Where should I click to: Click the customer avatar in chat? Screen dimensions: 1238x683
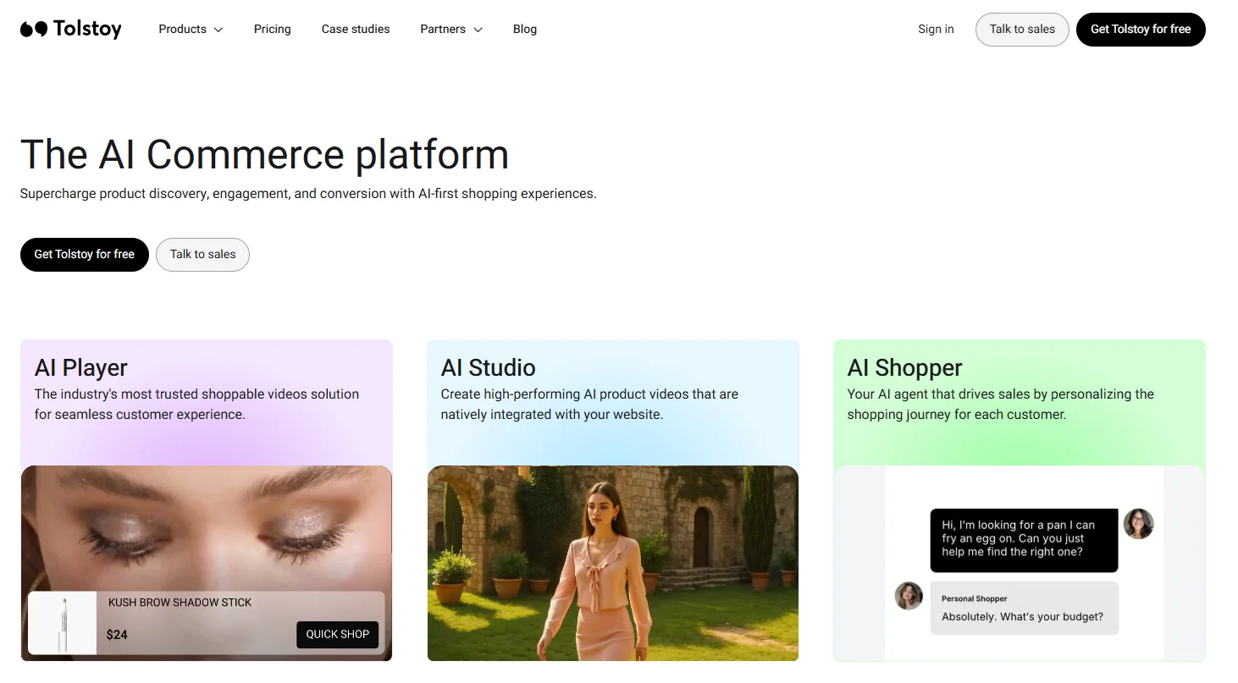pyautogui.click(x=1138, y=524)
